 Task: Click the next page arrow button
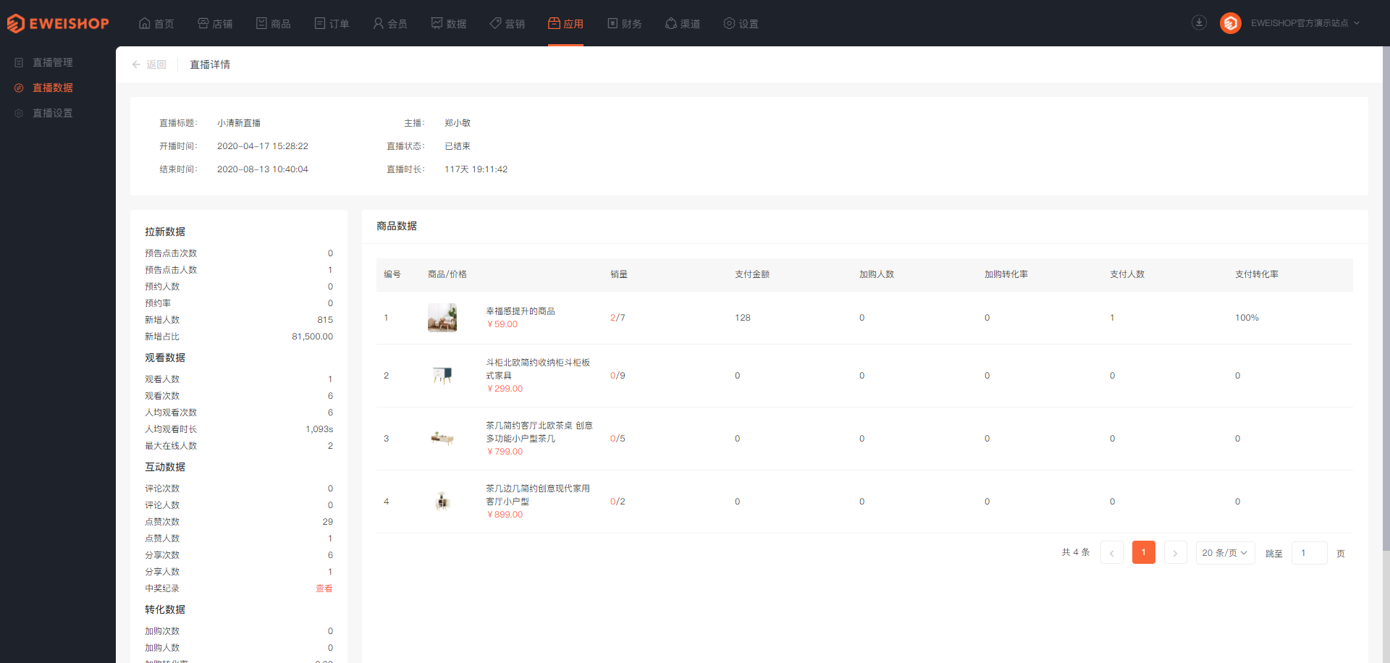coord(1176,552)
